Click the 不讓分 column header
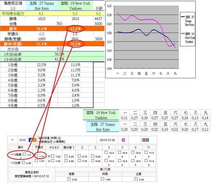Image resolution: width=217 pixels, height=183 pixels. coord(39,147)
